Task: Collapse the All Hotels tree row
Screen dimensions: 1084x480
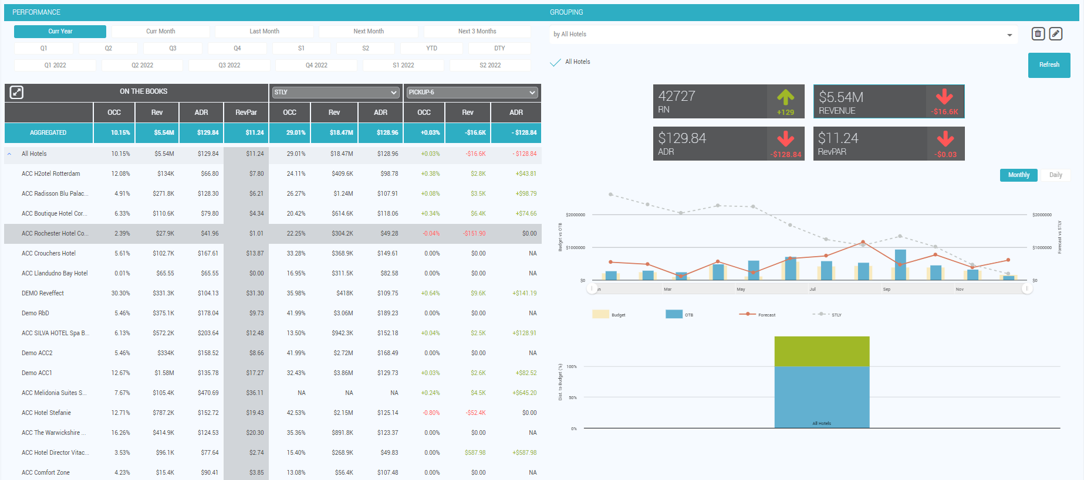Action: pos(9,154)
